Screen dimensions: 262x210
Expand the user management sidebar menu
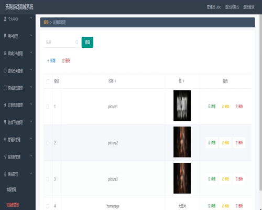18,36
